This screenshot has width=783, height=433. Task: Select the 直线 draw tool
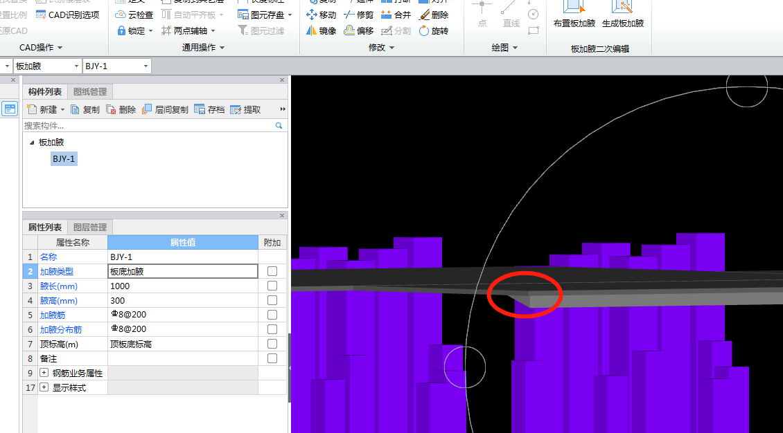(511, 15)
